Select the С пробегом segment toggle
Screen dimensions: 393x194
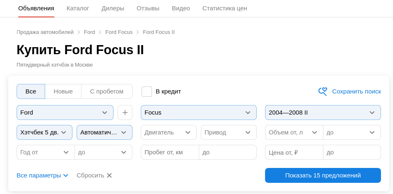pyautogui.click(x=107, y=91)
